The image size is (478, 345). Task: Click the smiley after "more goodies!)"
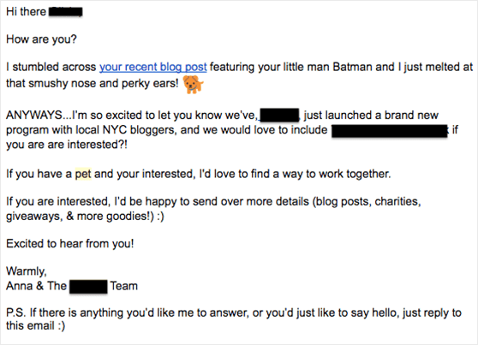(160, 217)
